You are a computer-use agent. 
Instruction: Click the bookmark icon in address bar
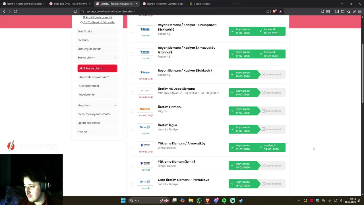click(x=75, y=11)
